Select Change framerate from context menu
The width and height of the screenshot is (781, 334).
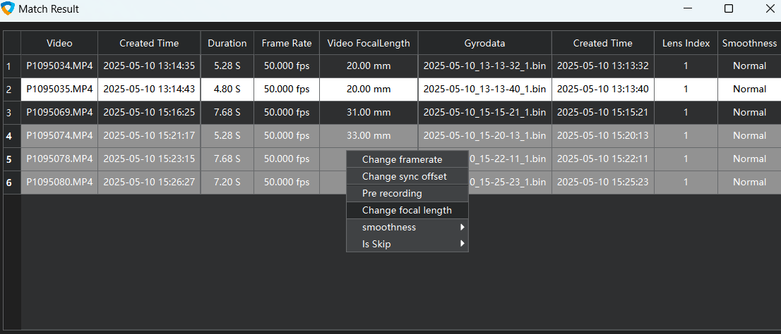[402, 159]
